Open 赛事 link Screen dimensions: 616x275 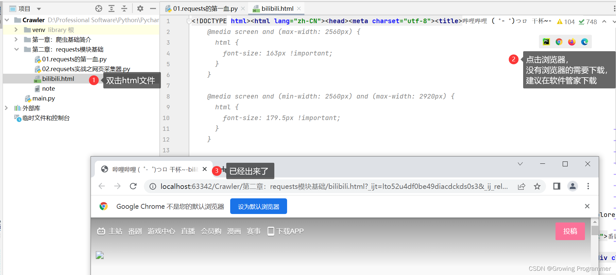pos(253,231)
